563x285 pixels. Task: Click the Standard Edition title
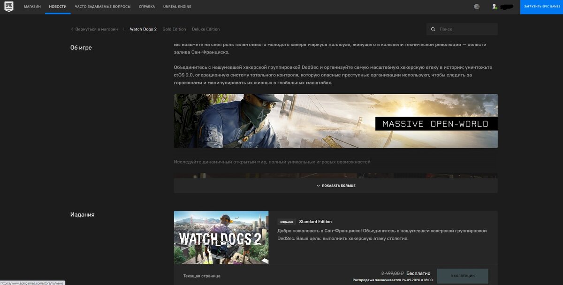[315, 222]
